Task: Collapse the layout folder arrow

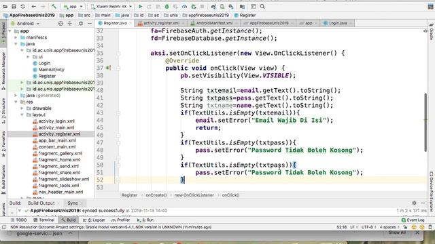Action: coord(22,115)
